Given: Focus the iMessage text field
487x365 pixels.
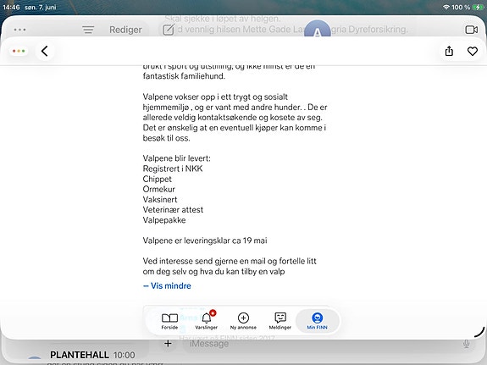Looking at the screenshot, I should pyautogui.click(x=323, y=344).
